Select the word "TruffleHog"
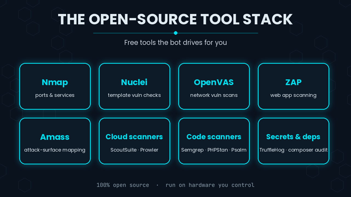The image size is (351, 197). point(271,150)
